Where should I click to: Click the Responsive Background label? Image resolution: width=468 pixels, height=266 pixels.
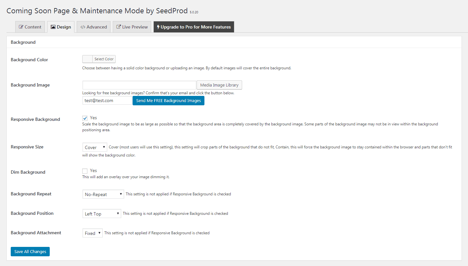[35, 119]
